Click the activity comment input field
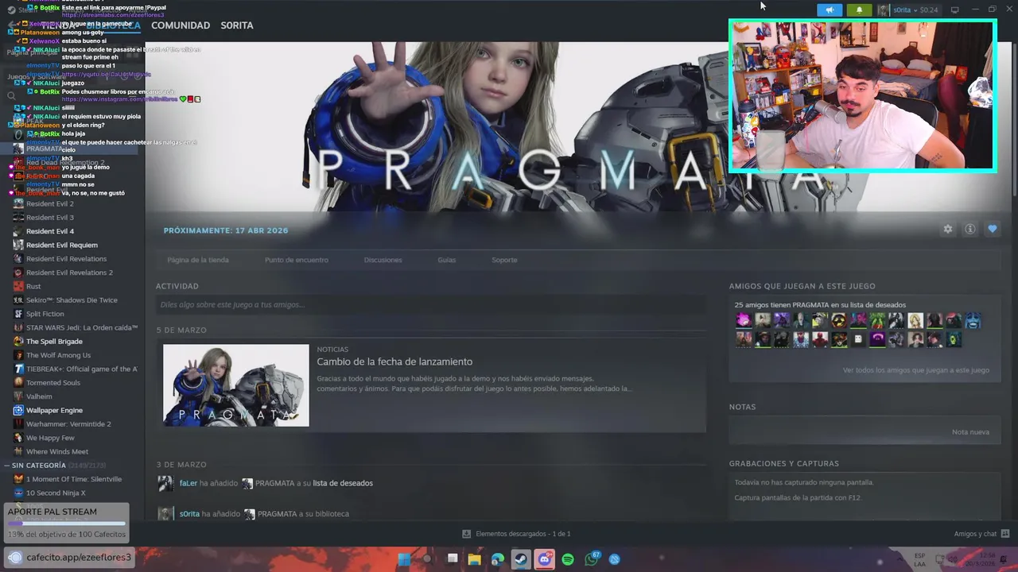 (x=430, y=305)
